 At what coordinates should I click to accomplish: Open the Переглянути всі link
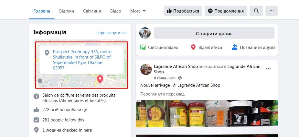click(111, 33)
